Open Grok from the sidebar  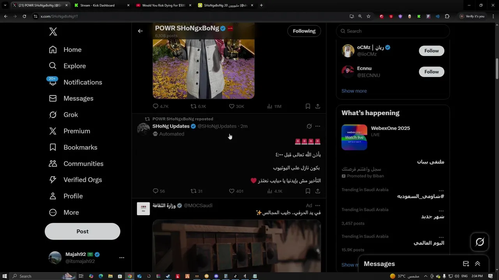pyautogui.click(x=63, y=115)
